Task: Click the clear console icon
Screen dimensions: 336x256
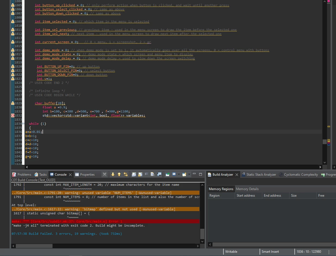Action: pos(153,174)
